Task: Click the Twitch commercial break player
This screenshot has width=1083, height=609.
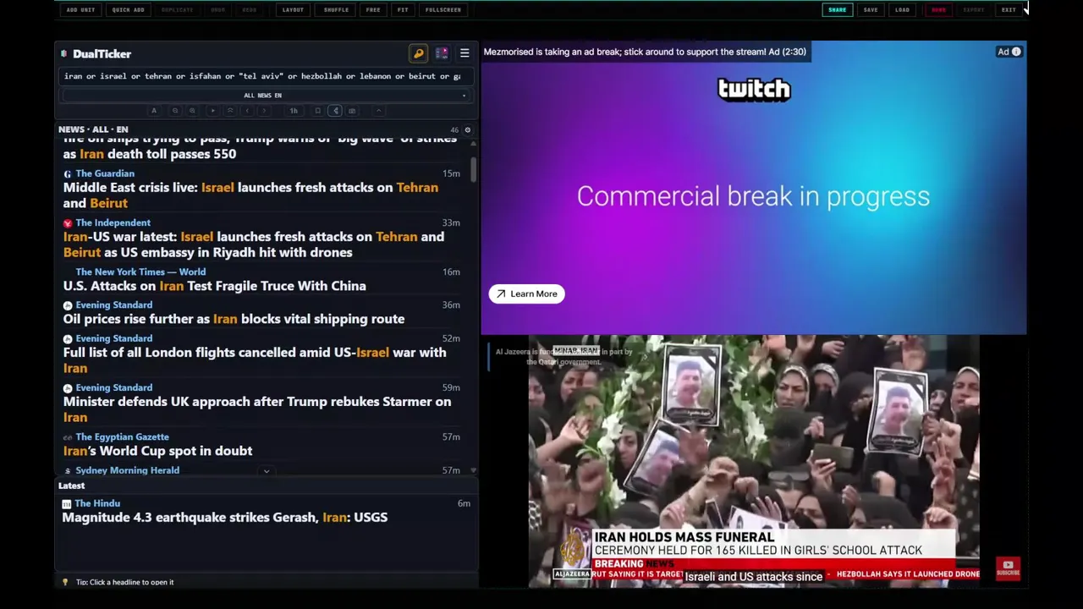Action: pyautogui.click(x=753, y=188)
